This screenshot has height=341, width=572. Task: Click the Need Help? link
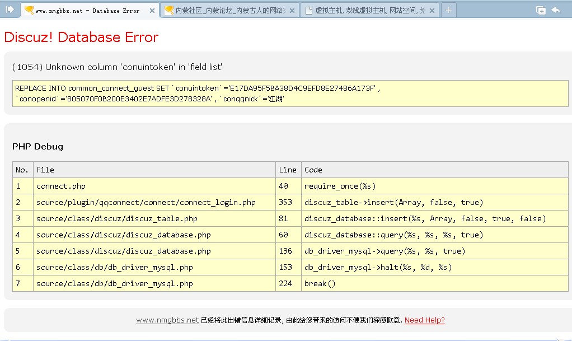[425, 320]
